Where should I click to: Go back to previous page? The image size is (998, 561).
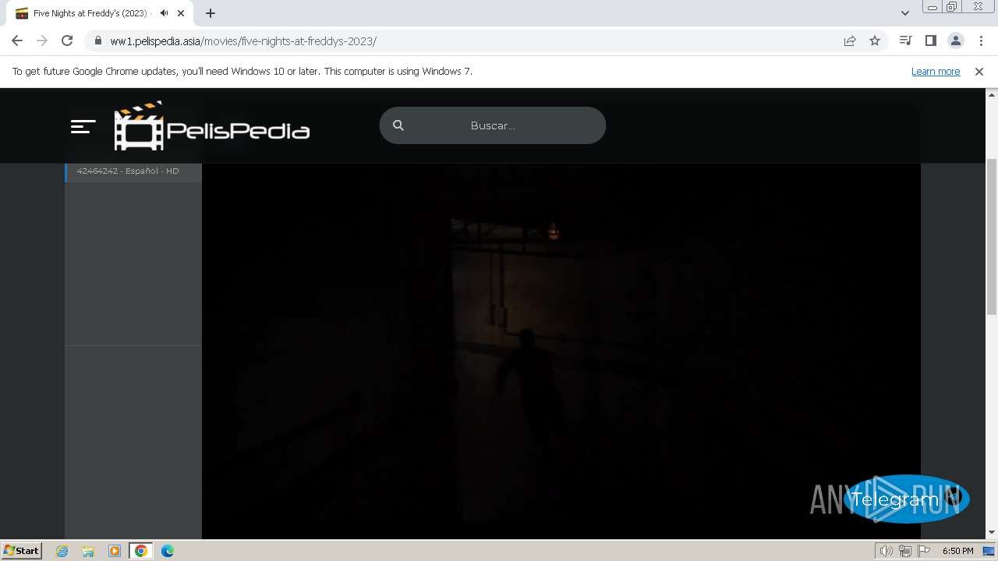(17, 41)
